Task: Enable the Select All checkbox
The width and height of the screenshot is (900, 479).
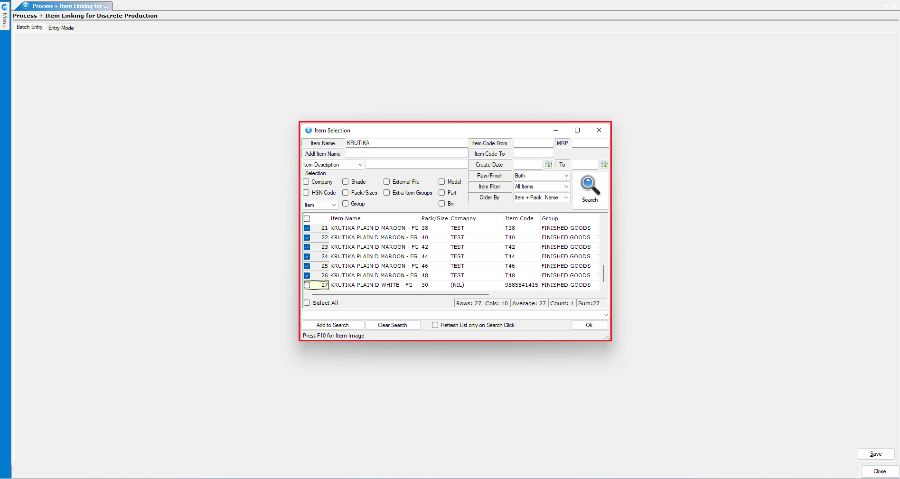Action: (x=307, y=303)
